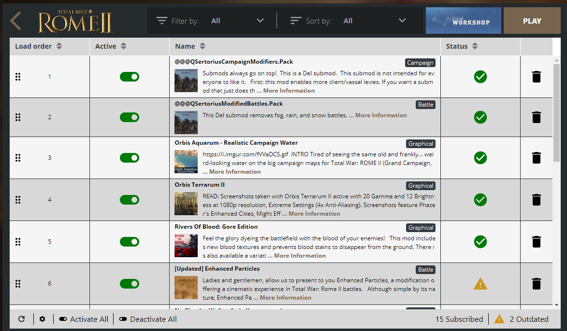Viewport: 567px width, 331px height.
Task: Click Activate All mods
Action: point(84,319)
